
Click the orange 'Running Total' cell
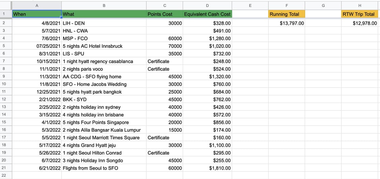287,14
